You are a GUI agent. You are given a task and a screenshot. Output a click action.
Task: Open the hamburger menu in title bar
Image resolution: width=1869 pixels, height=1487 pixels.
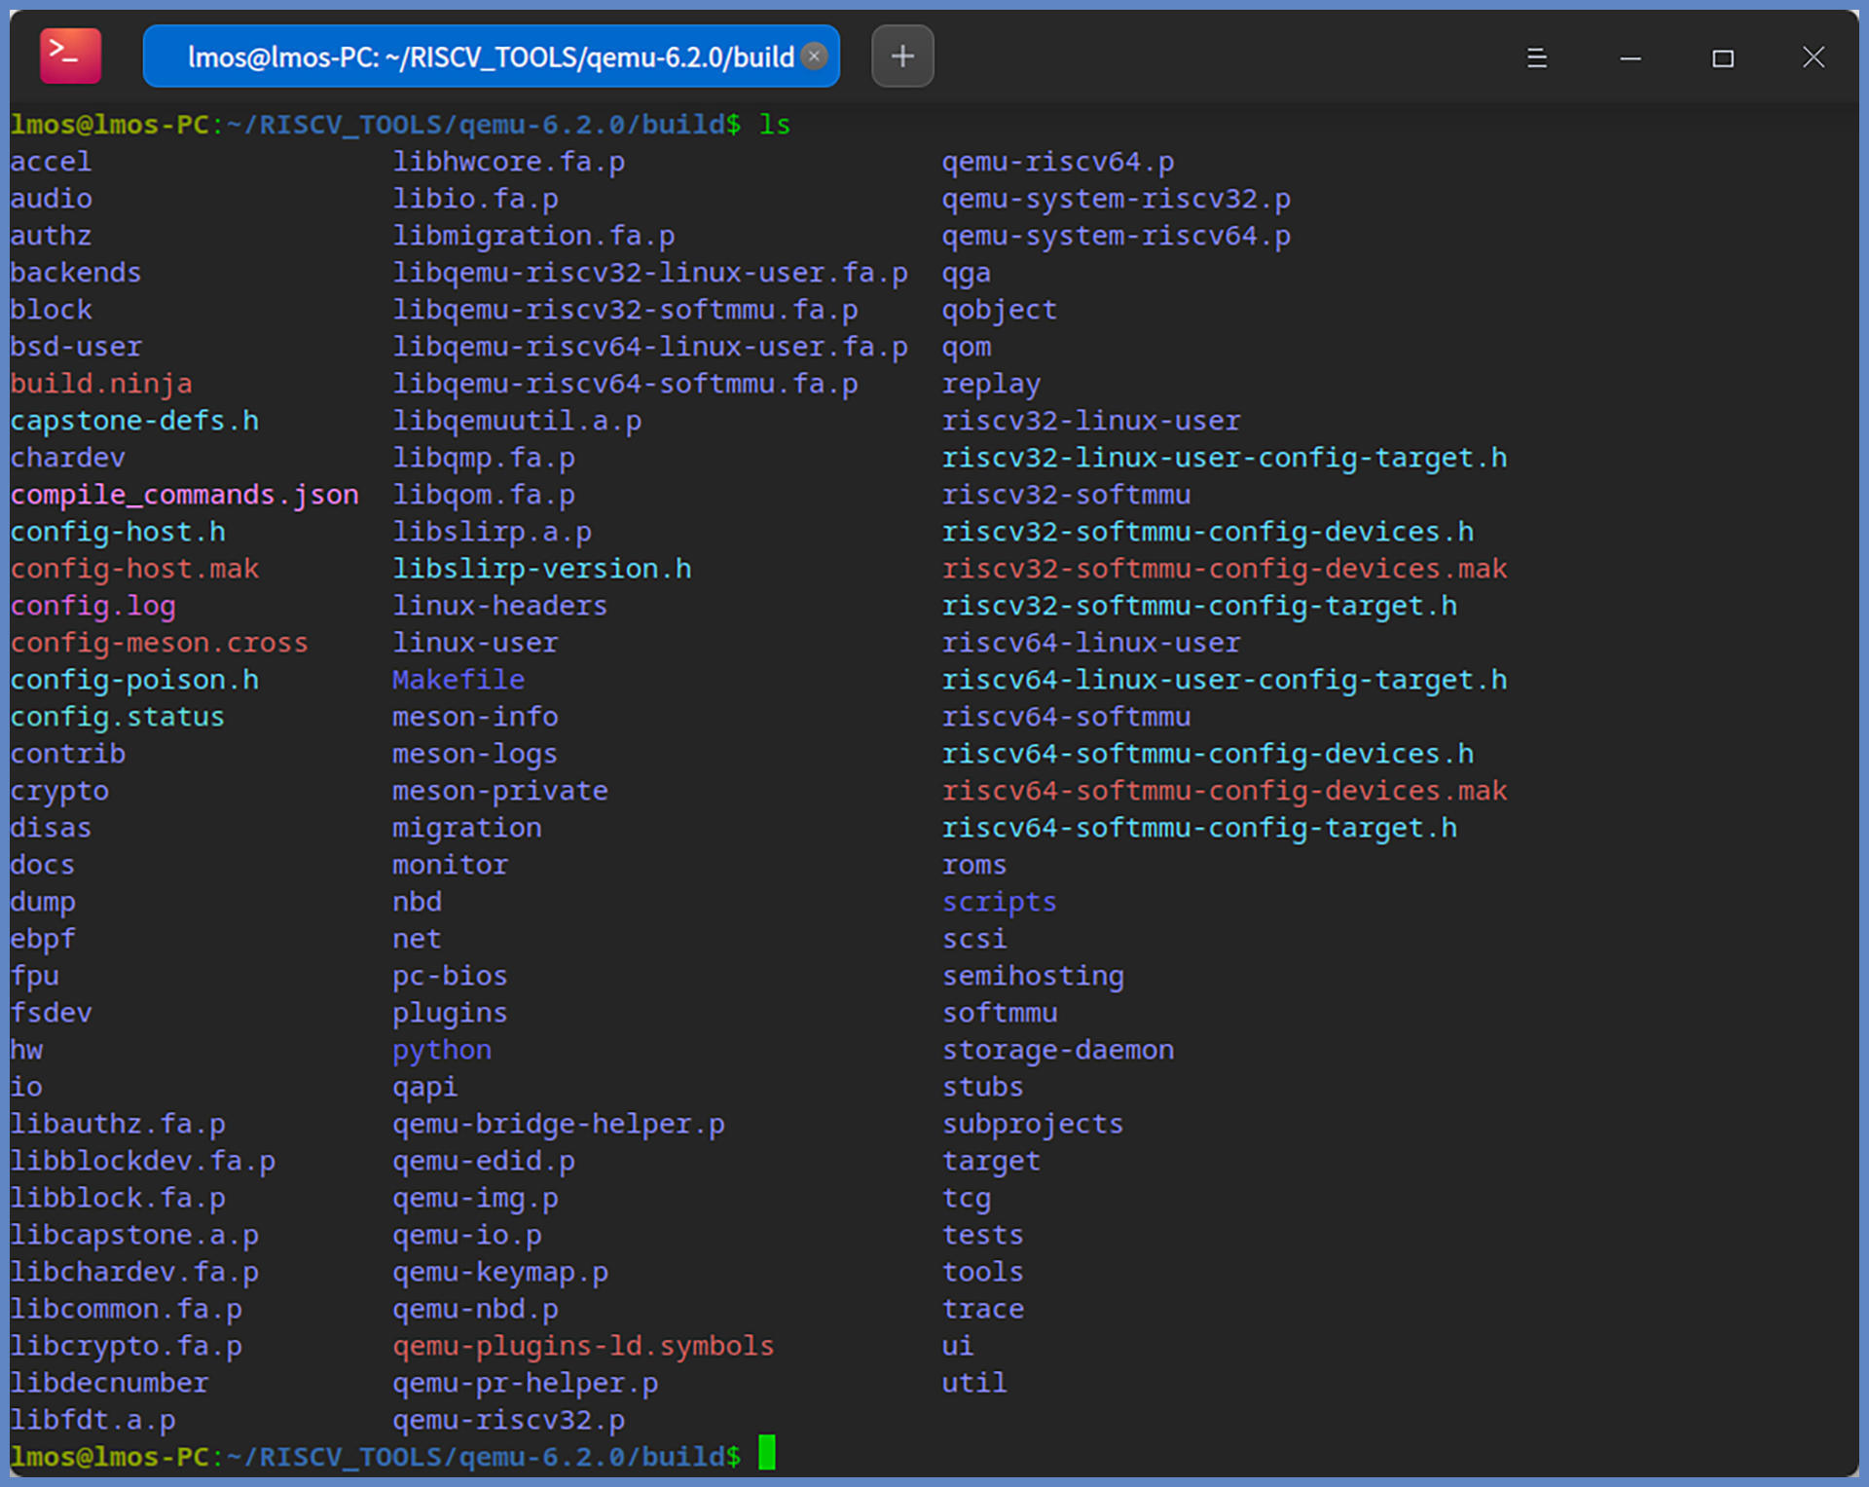[1536, 58]
